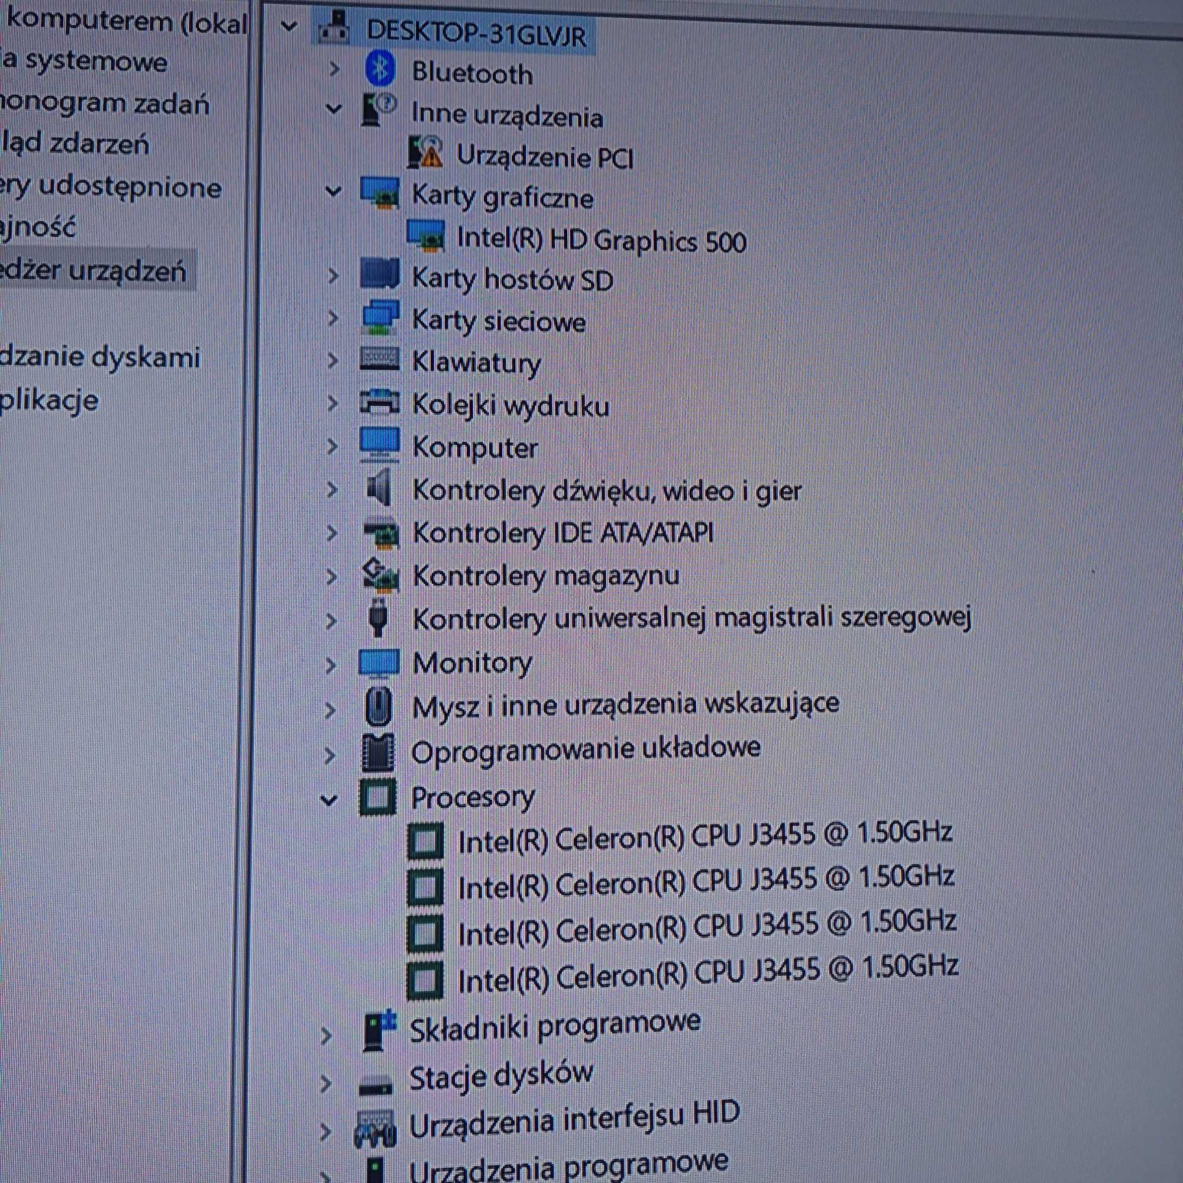This screenshot has height=1183, width=1183.
Task: Expand Mysz i inne urządzenia wskazujące
Action: coord(330,710)
